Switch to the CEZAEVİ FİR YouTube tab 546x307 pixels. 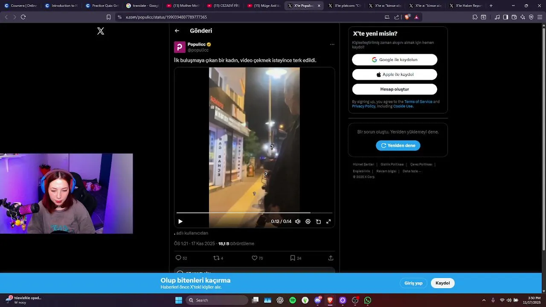coord(224,6)
